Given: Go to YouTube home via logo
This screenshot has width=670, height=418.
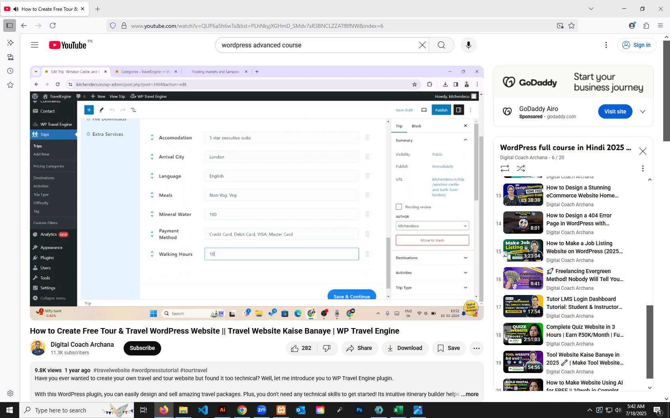Looking at the screenshot, I should [x=67, y=45].
